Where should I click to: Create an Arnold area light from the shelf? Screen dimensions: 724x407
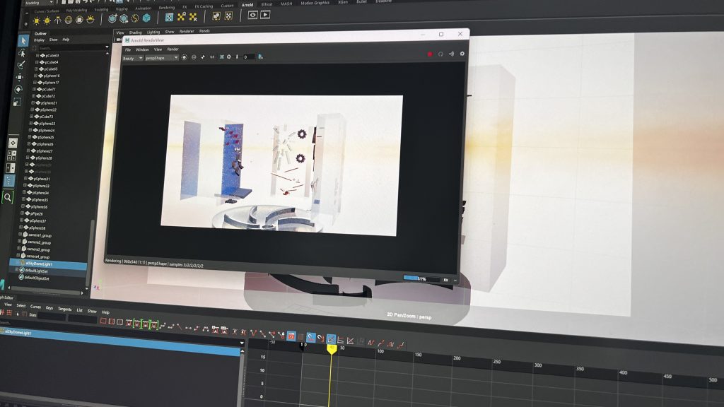click(37, 20)
